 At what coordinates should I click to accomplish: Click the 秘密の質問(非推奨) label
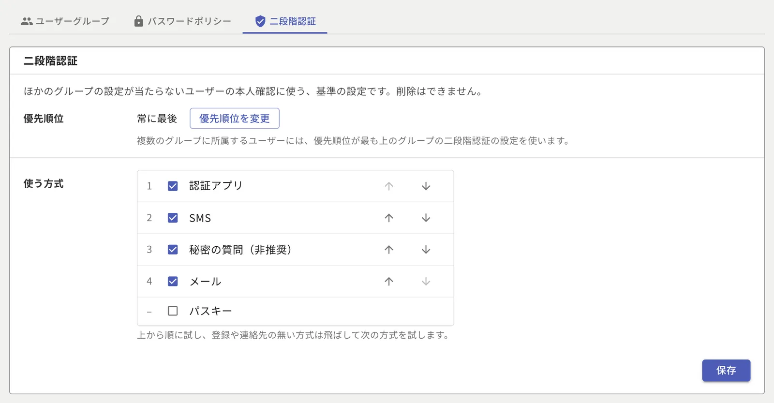pos(240,250)
